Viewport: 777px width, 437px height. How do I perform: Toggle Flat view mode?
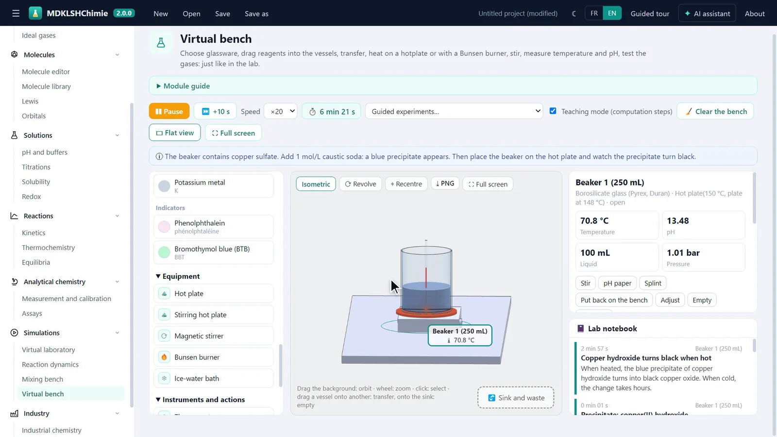click(x=175, y=133)
